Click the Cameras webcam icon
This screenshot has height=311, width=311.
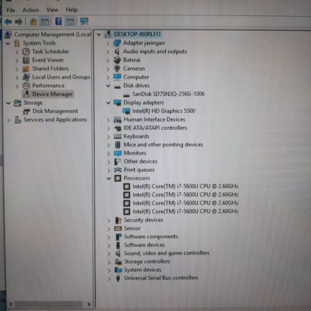click(x=117, y=68)
